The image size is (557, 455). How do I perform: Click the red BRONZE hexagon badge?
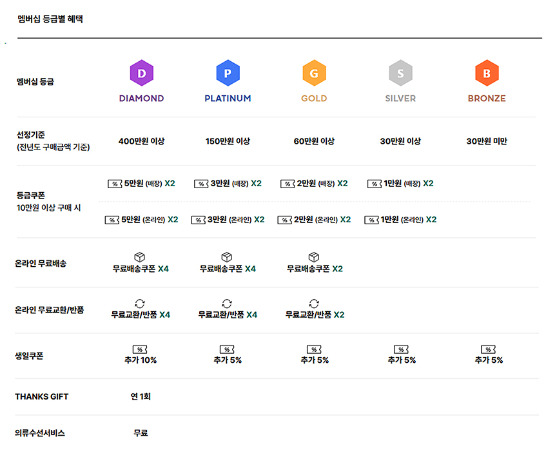(x=487, y=73)
